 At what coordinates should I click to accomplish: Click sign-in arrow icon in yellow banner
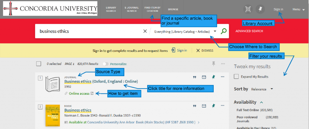coord(173,50)
